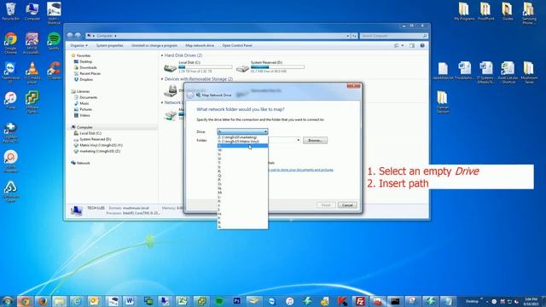The height and width of the screenshot is (307, 546).
Task: Select Desktop under Favorites
Action: pyautogui.click(x=85, y=61)
